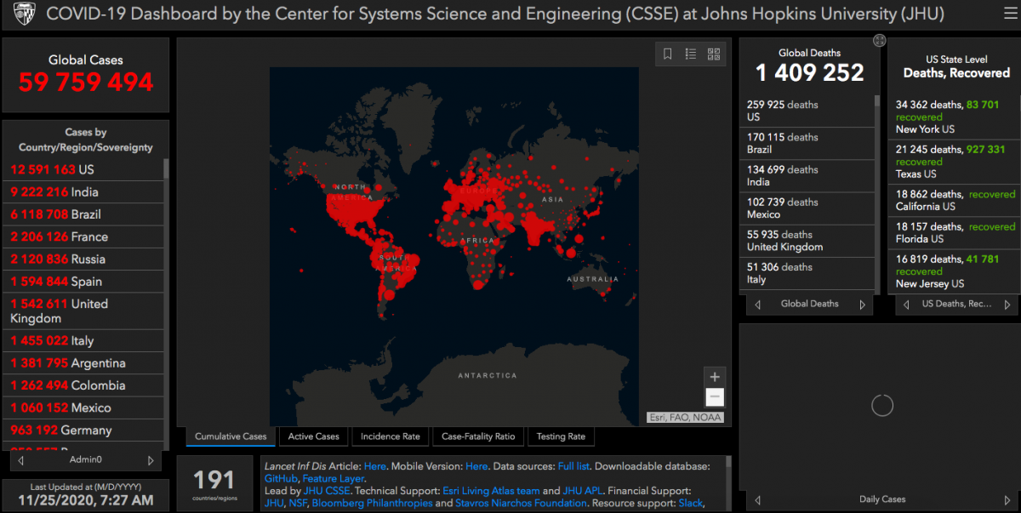Image resolution: width=1021 pixels, height=513 pixels.
Task: Visit the Bloomberg Philanthropies link
Action: [x=372, y=503]
